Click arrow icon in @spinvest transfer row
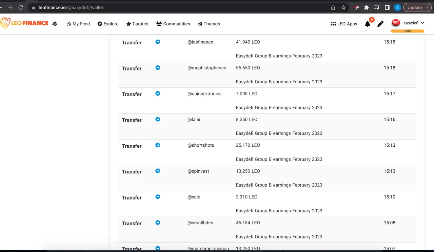This screenshot has height=252, width=434. click(158, 171)
